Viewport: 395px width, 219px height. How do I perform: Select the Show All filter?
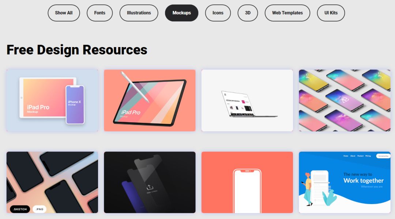click(x=64, y=13)
